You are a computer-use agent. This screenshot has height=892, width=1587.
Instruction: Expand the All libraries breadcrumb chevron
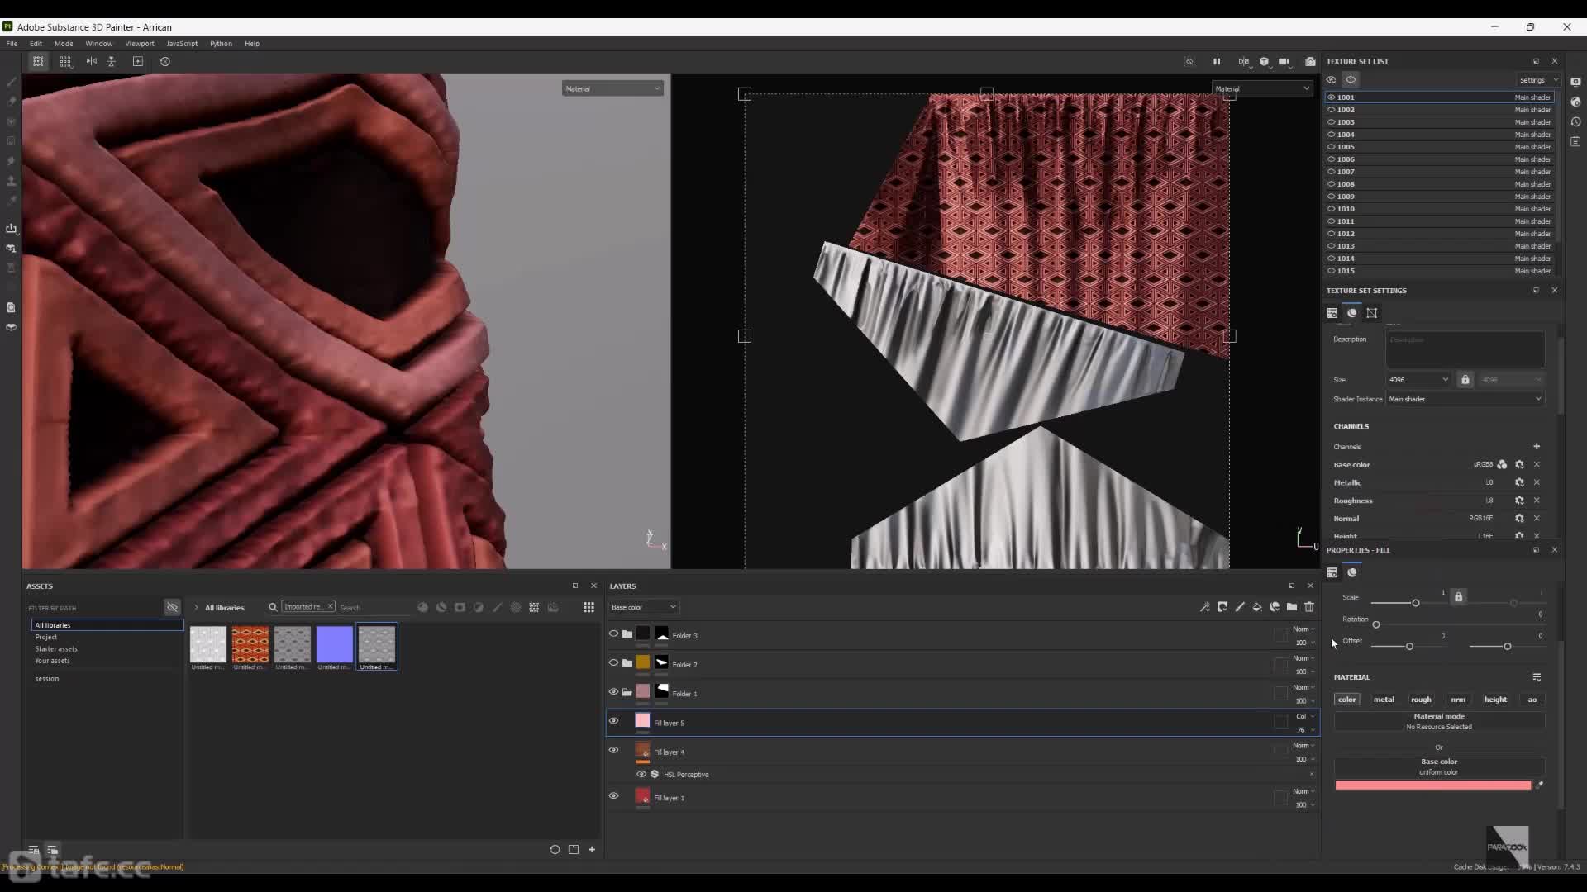pos(196,607)
